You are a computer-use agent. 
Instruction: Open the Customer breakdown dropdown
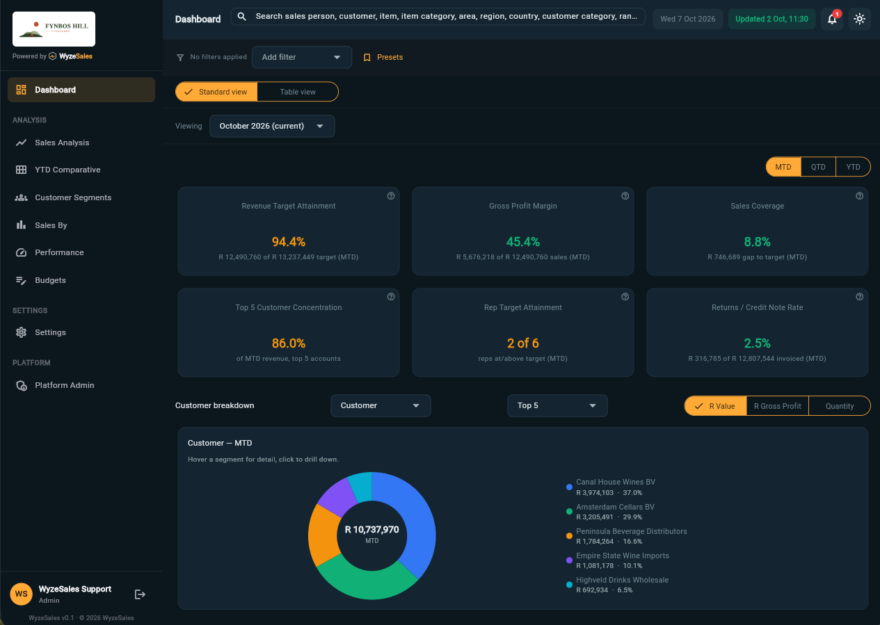tap(381, 405)
